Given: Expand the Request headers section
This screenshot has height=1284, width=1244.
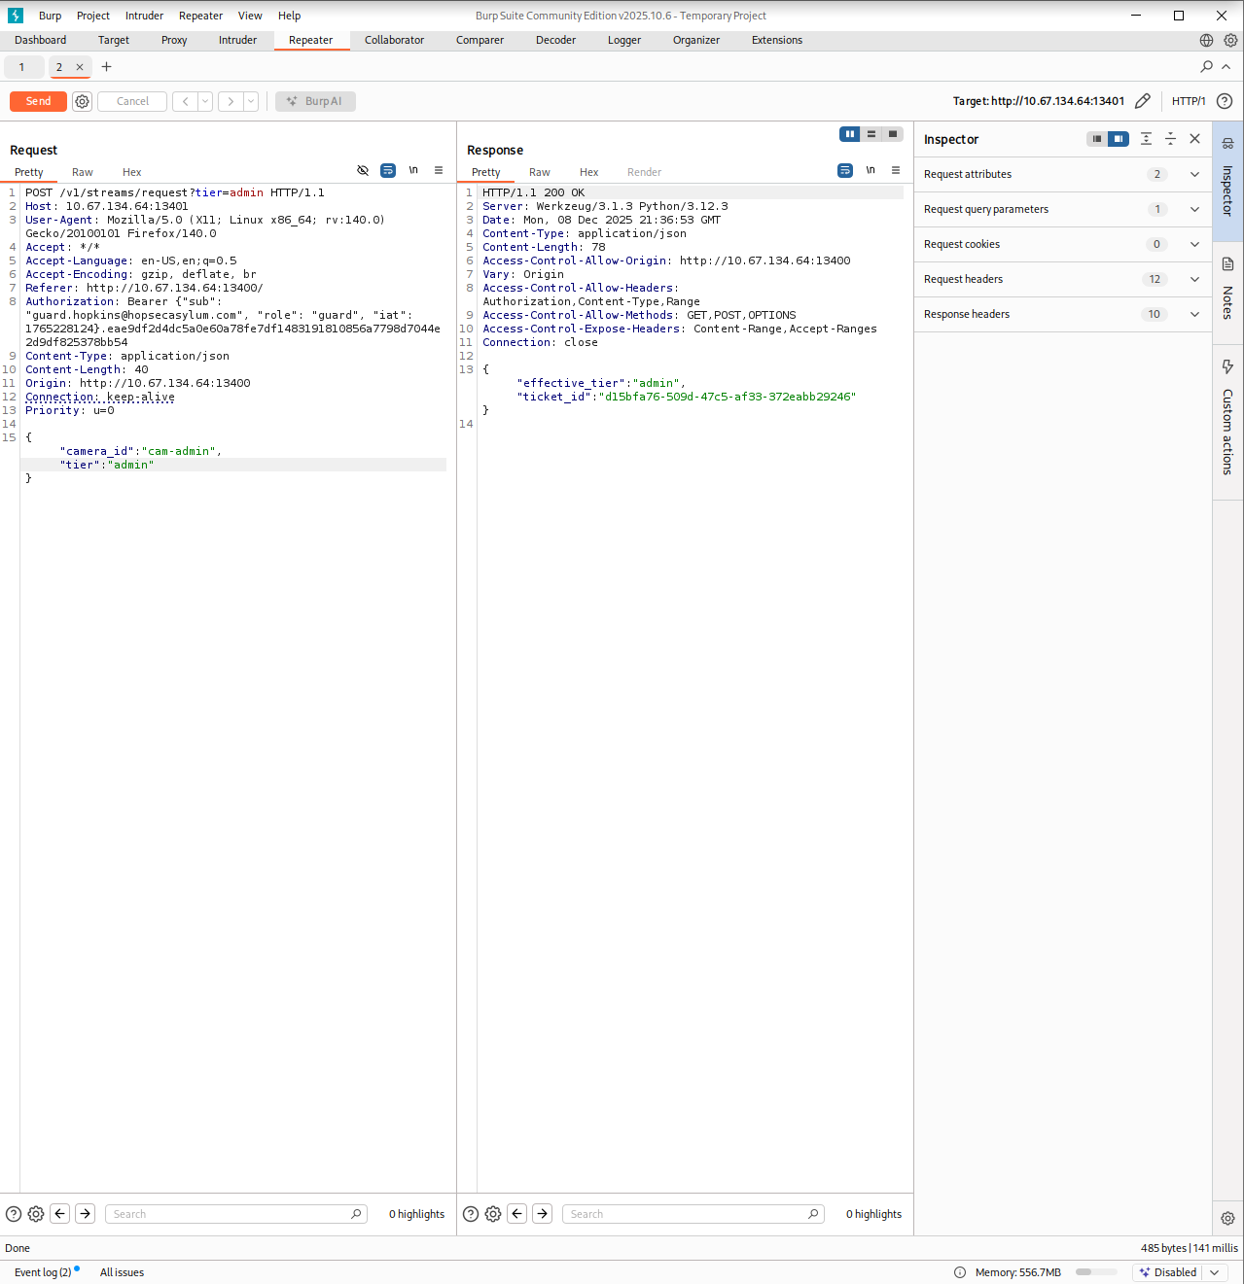Looking at the screenshot, I should coord(1194,280).
